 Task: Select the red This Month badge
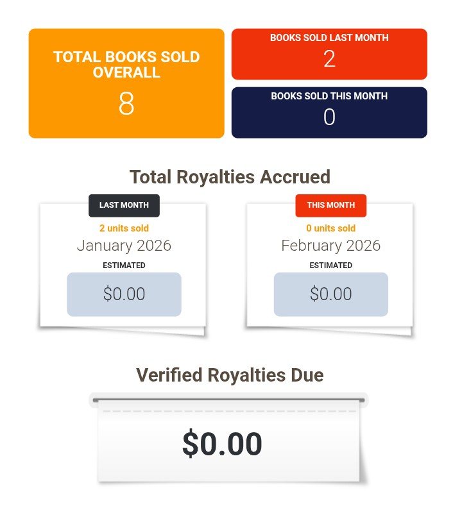tap(330, 205)
